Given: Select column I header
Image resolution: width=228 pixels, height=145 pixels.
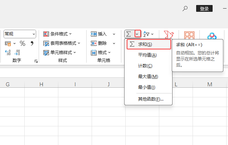Looking at the screenshot, I should pos(75,84).
